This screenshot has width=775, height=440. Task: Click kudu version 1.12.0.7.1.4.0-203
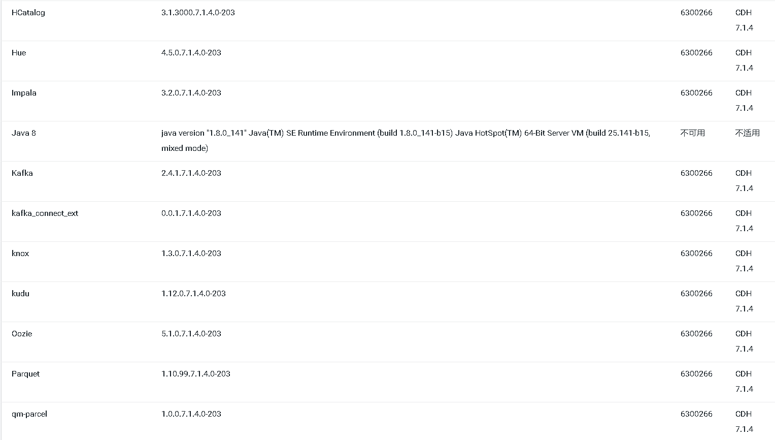pyautogui.click(x=193, y=294)
